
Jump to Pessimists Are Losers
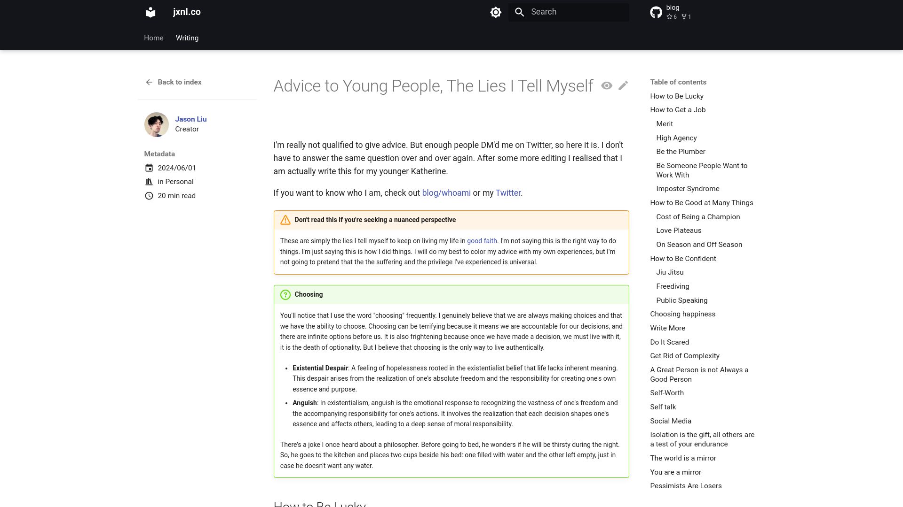point(686,486)
